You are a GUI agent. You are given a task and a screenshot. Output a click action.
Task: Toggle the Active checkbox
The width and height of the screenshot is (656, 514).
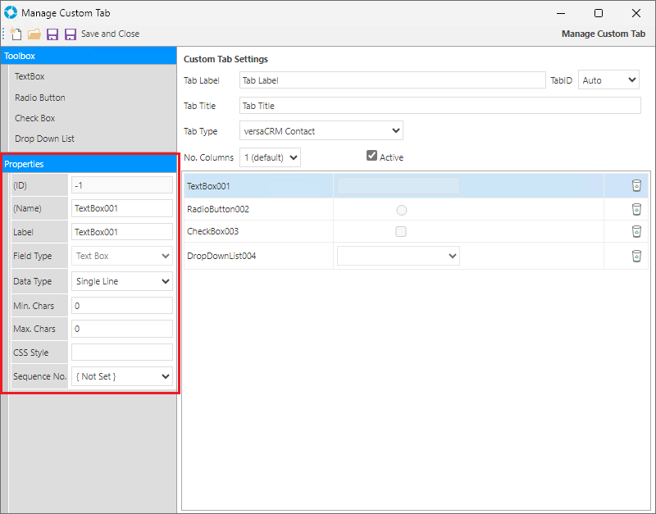click(371, 156)
